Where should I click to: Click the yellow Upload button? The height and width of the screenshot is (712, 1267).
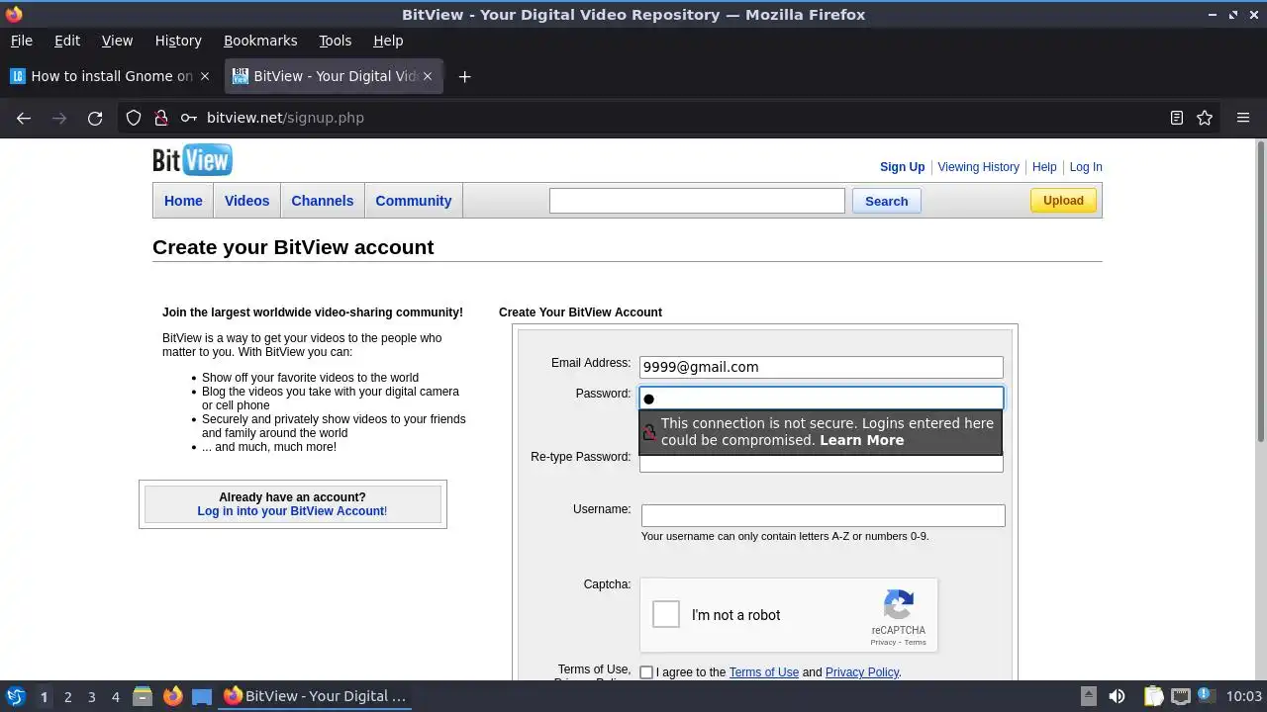(1063, 201)
